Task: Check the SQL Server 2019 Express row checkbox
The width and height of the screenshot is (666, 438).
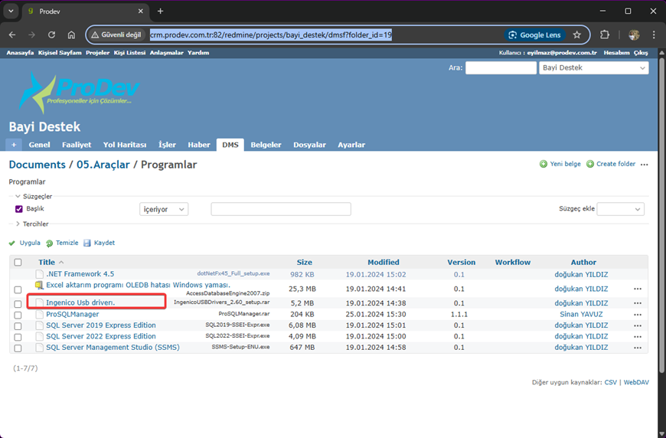Action: [18, 326]
